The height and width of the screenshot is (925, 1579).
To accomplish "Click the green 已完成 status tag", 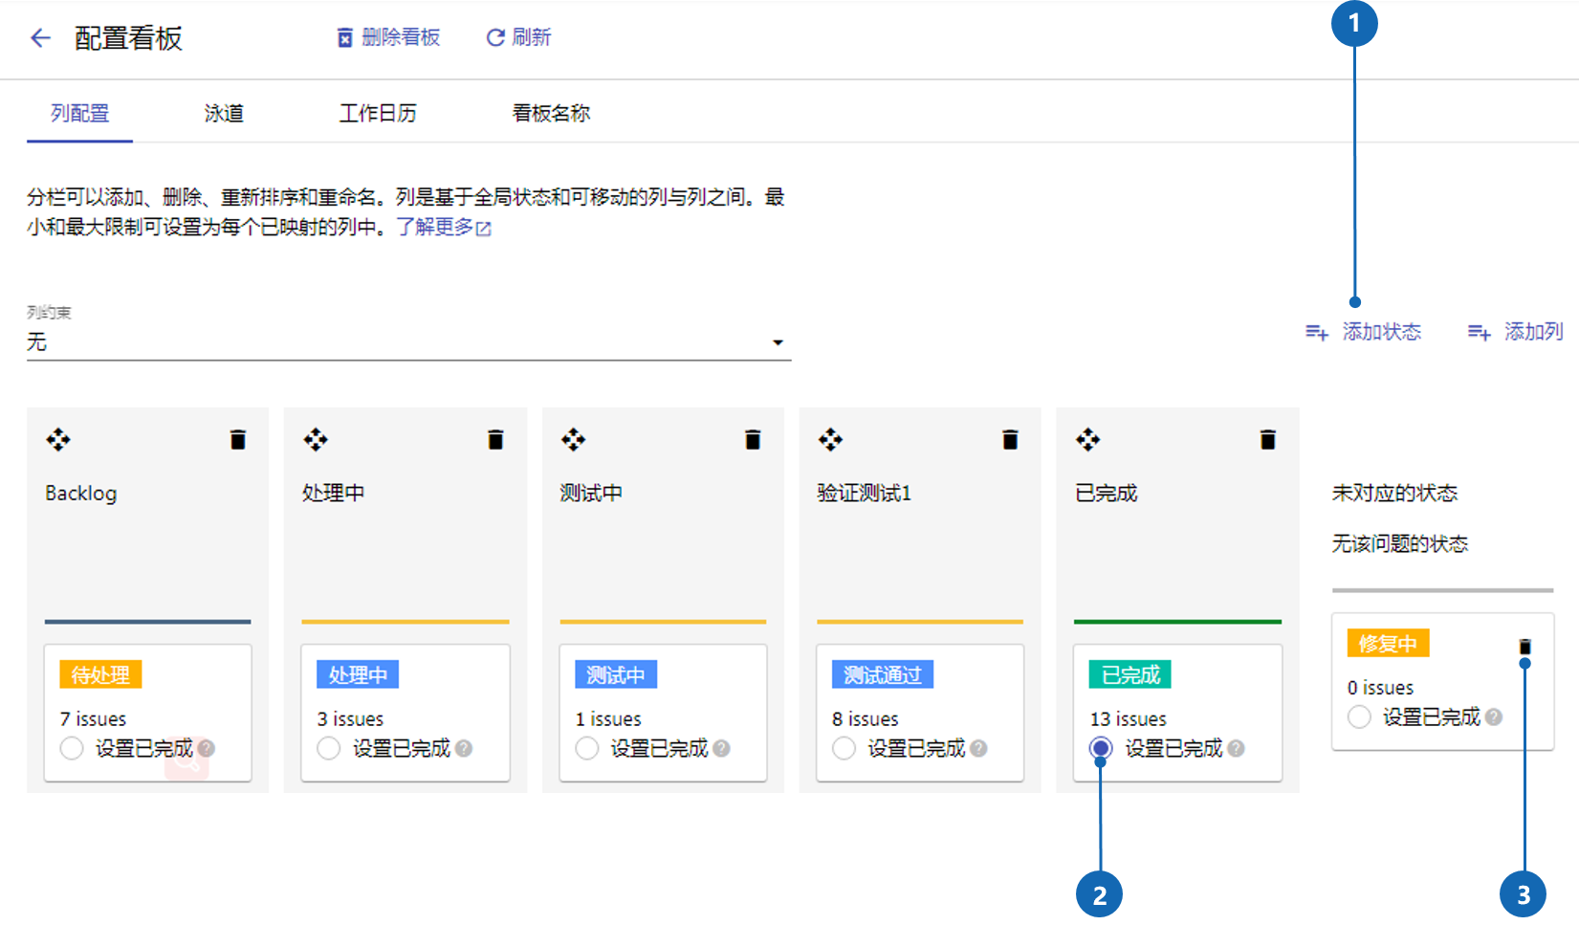I will (x=1130, y=675).
